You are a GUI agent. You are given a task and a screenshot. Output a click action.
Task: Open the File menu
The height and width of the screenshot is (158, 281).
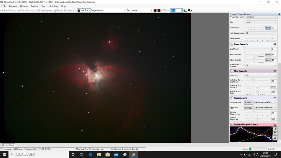pyautogui.click(x=4, y=6)
